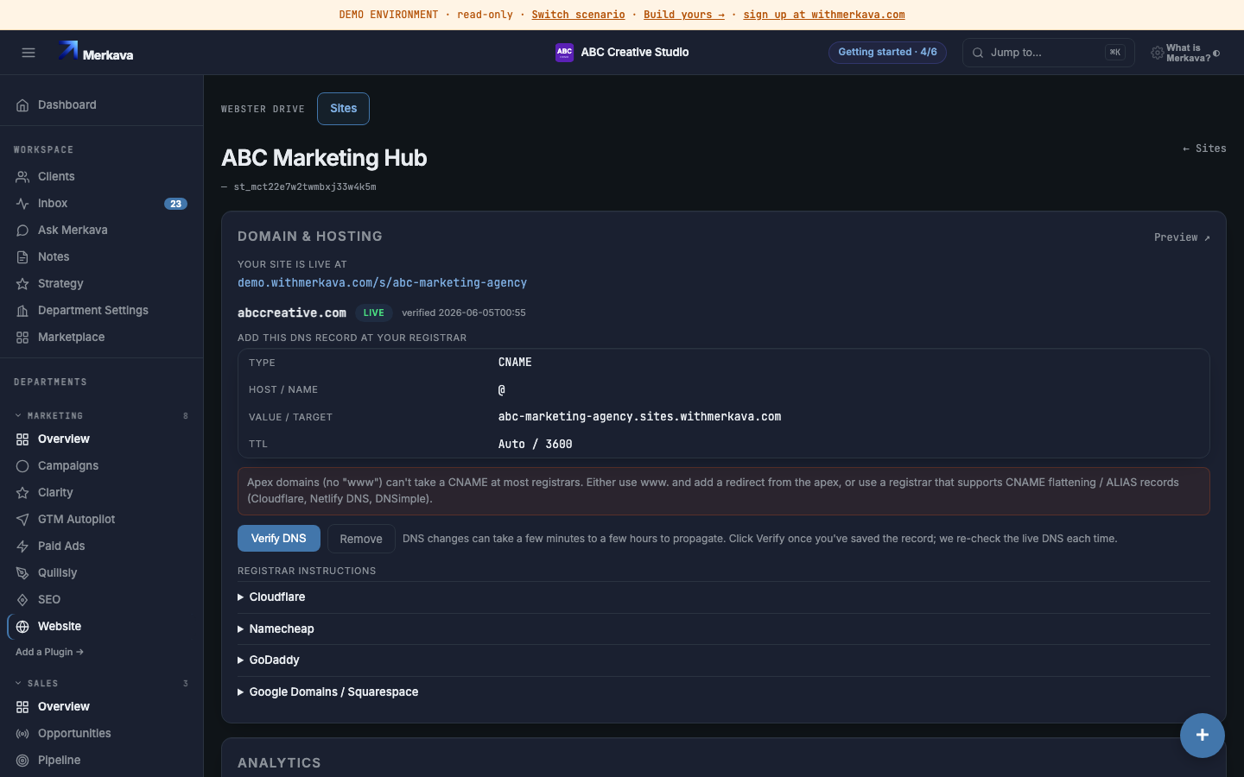Select the Sites tab
This screenshot has width=1244, height=777.
click(343, 109)
